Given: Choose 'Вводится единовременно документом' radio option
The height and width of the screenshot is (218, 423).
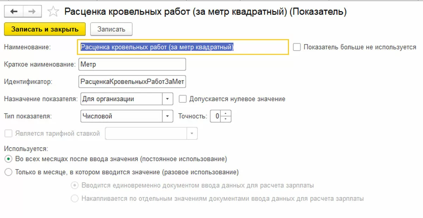Looking at the screenshot, I should click(75, 185).
